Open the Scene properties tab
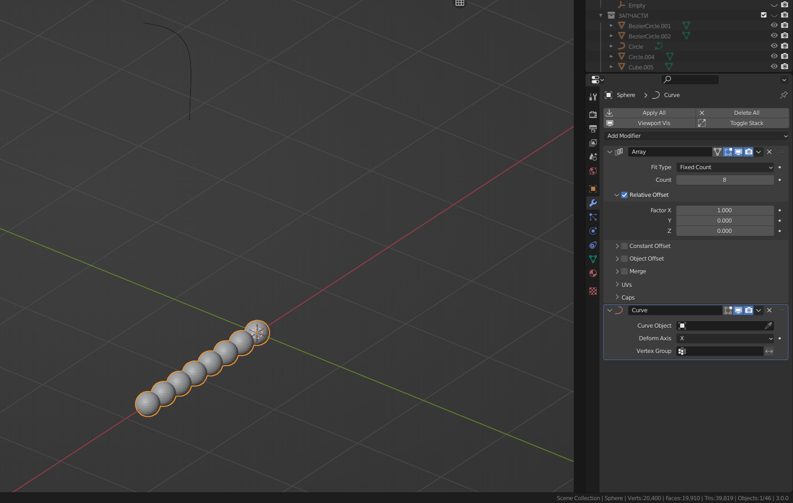This screenshot has width=793, height=503. [x=593, y=157]
